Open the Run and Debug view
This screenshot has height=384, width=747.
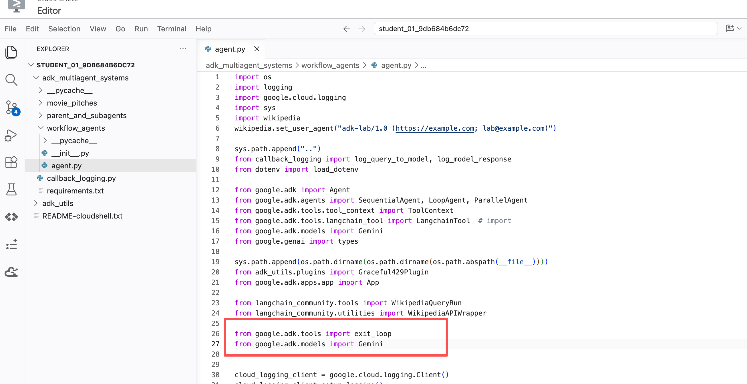click(11, 135)
